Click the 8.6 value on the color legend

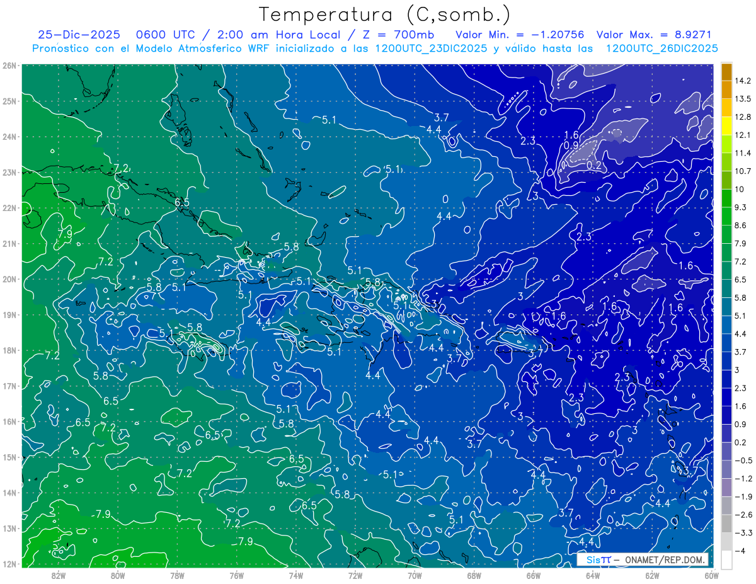(x=742, y=226)
